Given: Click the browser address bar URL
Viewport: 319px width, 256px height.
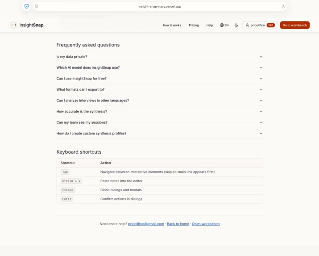Looking at the screenshot, I should click(x=160, y=7).
